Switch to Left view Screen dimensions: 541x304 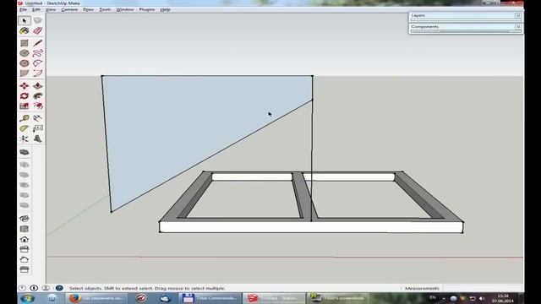click(x=25, y=269)
